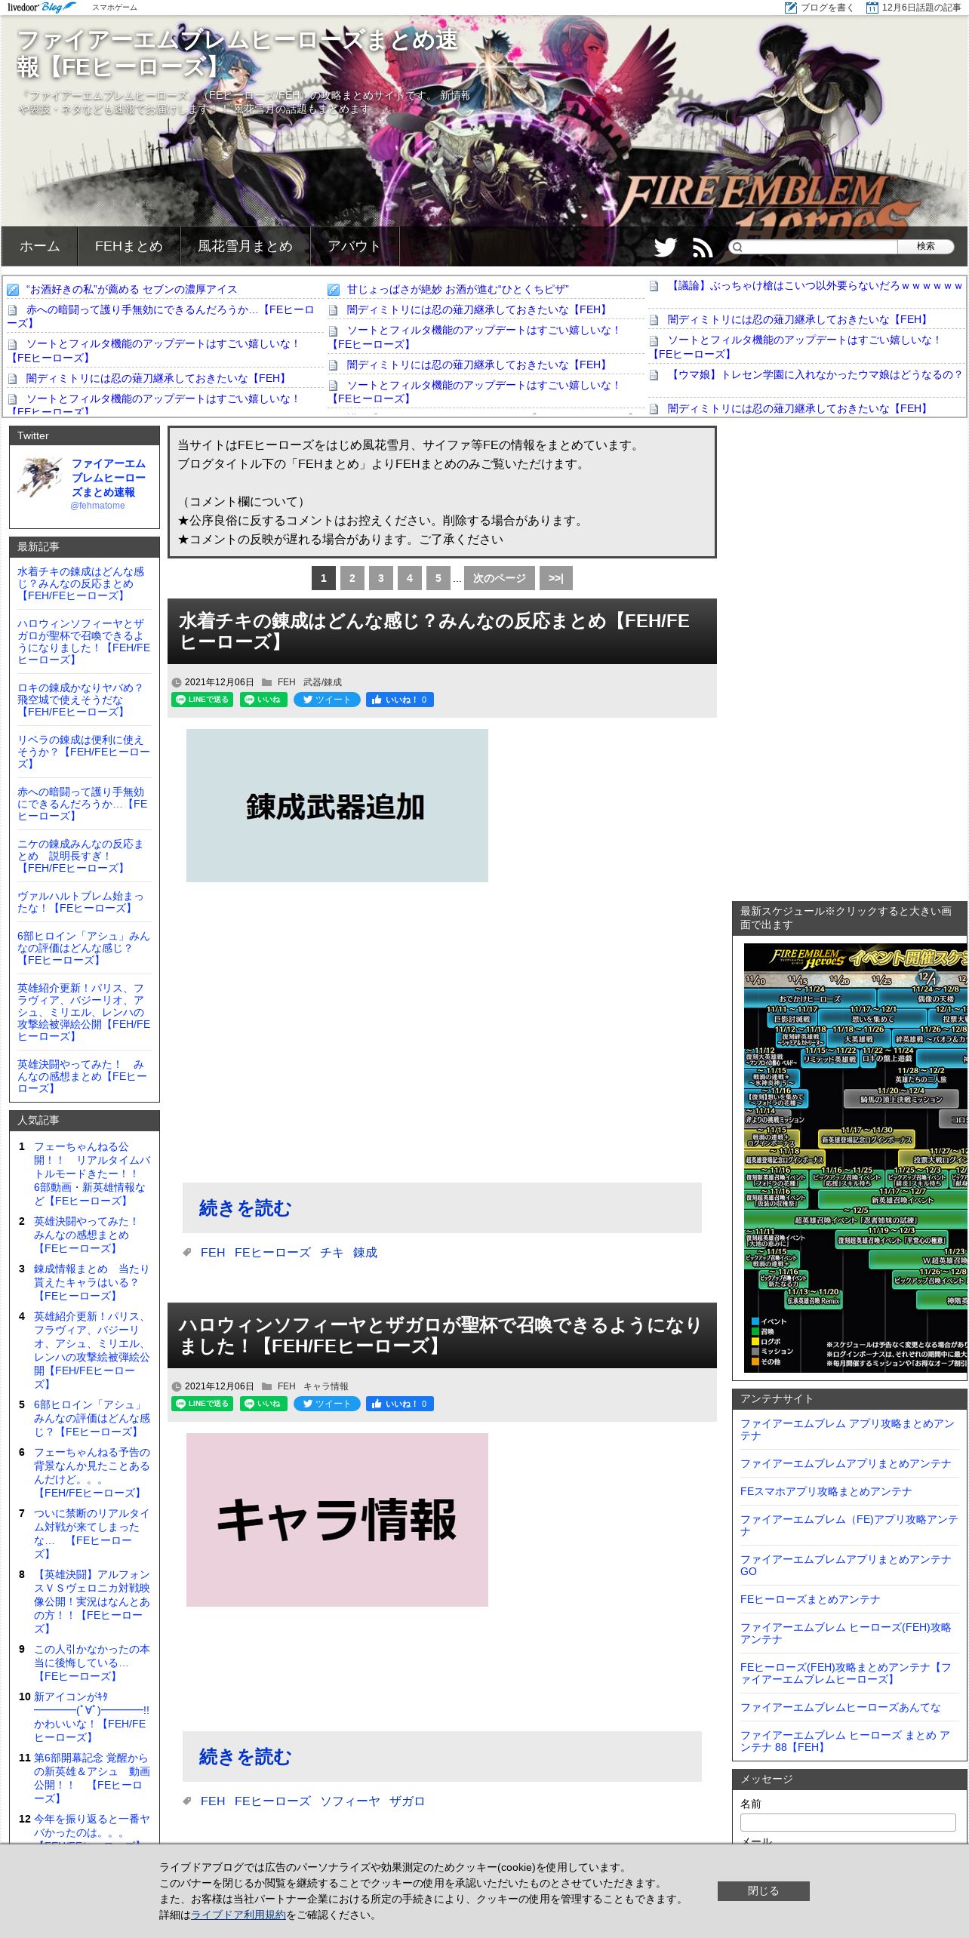Open sidebar link ニケの錬成みんなの反応まとめ

click(80, 856)
